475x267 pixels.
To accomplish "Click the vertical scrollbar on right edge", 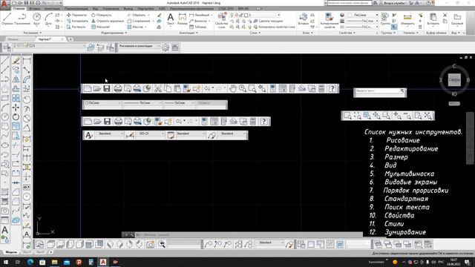I will 470,139.
